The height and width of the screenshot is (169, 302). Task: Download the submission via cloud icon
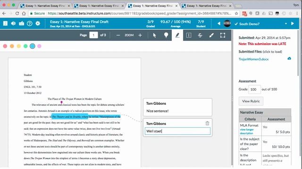coord(289,58)
